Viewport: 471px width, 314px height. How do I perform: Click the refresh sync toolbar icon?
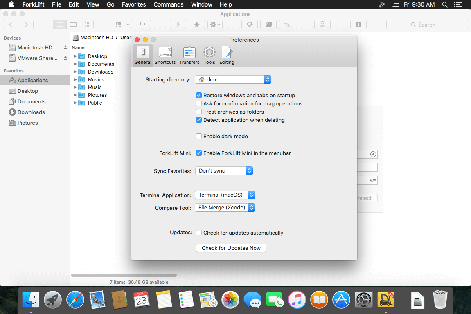[249, 25]
